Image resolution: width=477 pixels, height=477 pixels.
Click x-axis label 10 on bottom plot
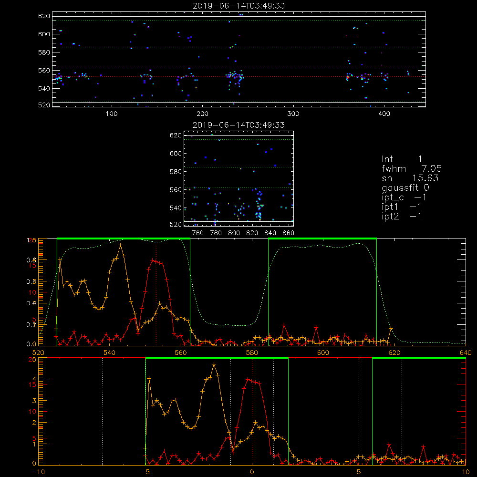pos(466,472)
